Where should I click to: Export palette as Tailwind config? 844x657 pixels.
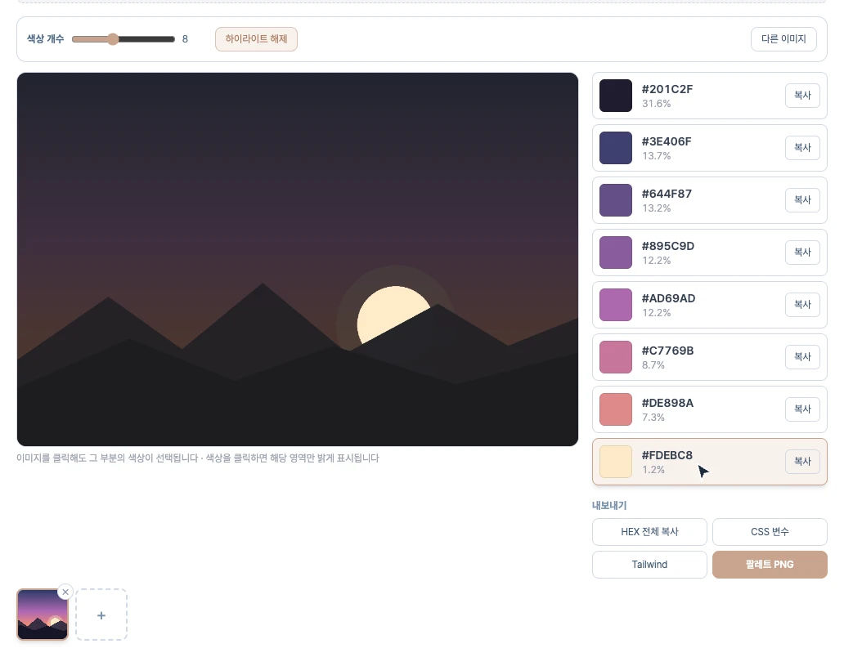tap(649, 565)
